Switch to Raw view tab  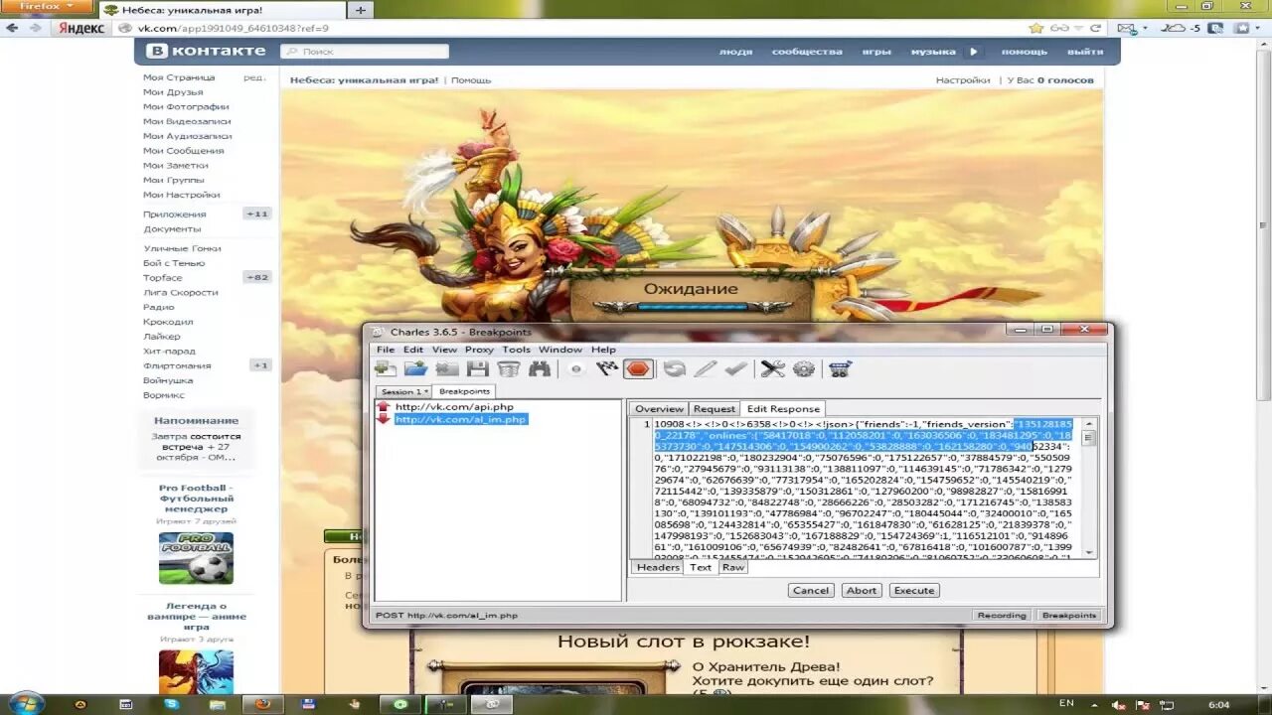point(733,567)
